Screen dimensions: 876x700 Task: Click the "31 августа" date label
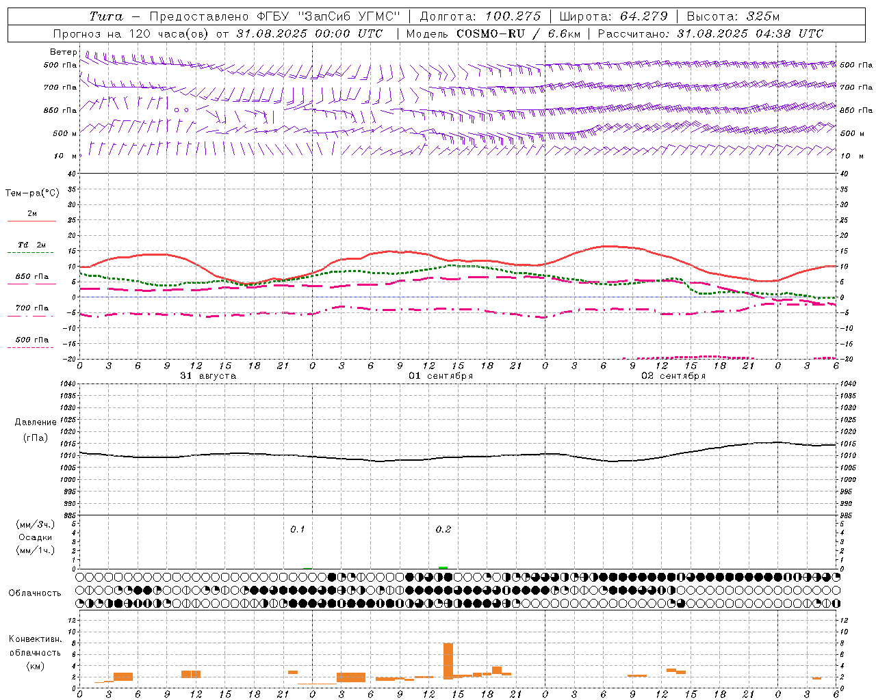208,376
